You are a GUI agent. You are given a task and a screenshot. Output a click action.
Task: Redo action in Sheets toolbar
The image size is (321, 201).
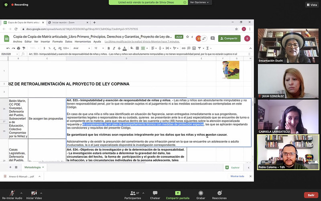click(x=13, y=48)
